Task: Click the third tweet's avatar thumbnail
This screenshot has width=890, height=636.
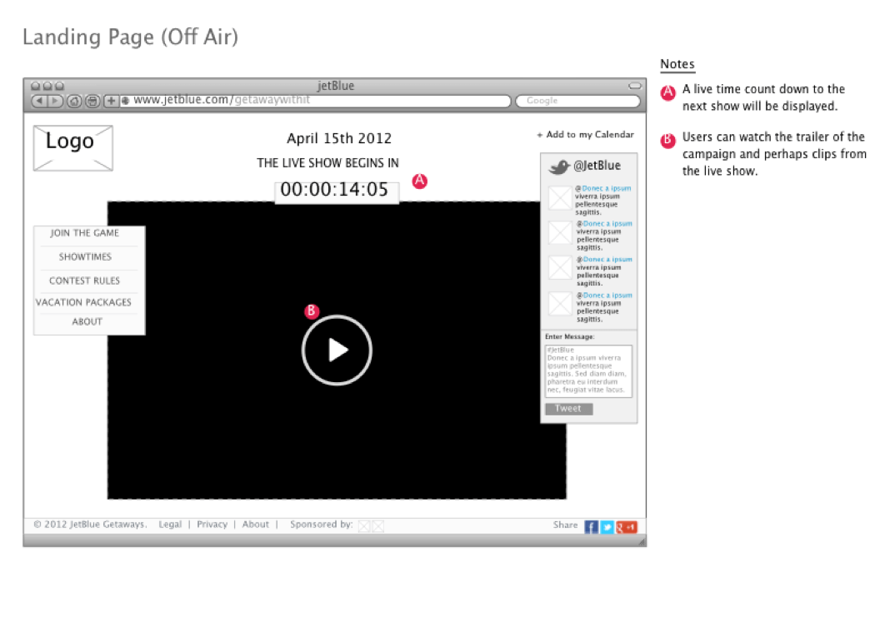Action: click(560, 267)
